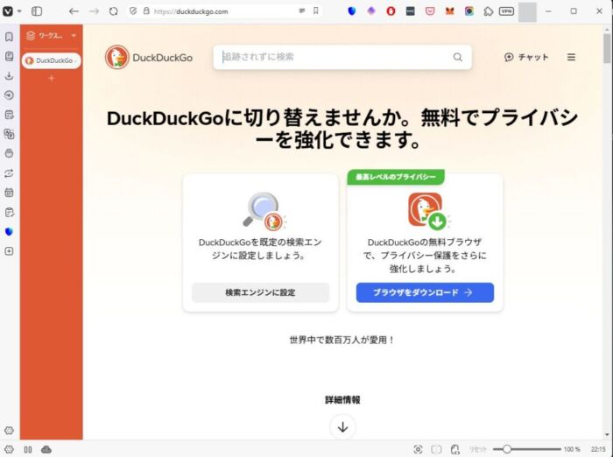613x457 pixels.
Task: Click the 22:15 clock in status bar
Action: click(x=598, y=450)
